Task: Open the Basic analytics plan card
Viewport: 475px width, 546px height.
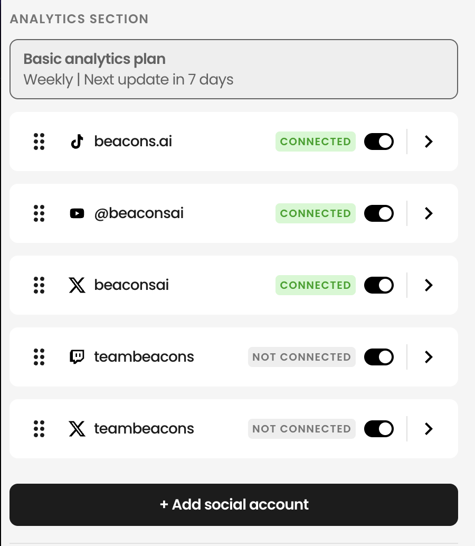Action: pyautogui.click(x=234, y=69)
